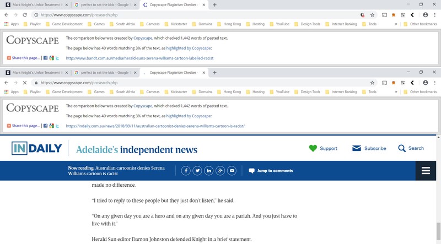Open the Cameras bookmarks folder in the bandt.com.au window
The width and height of the screenshot is (441, 244).
tap(150, 24)
